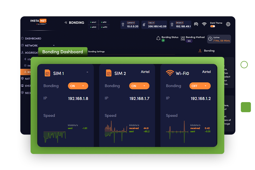Click the Wi-Fi icon in top bar

[204, 24]
